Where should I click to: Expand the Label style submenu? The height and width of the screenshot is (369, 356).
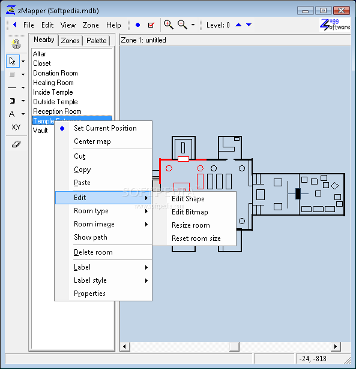pyautogui.click(x=103, y=280)
